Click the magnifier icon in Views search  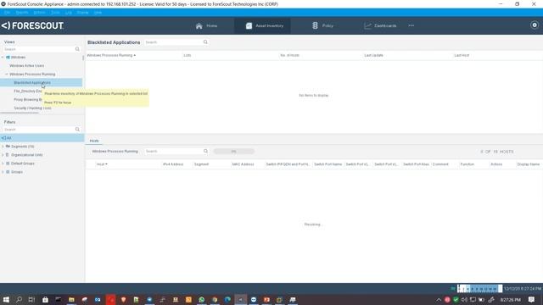(x=77, y=49)
